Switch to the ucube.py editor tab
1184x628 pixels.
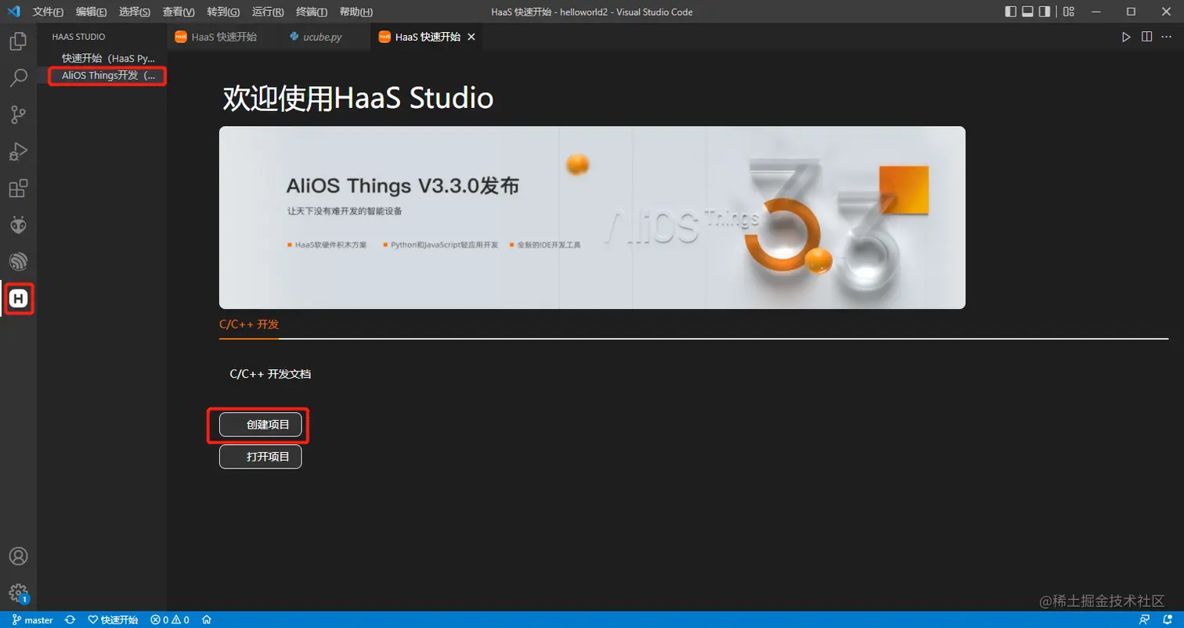click(323, 37)
